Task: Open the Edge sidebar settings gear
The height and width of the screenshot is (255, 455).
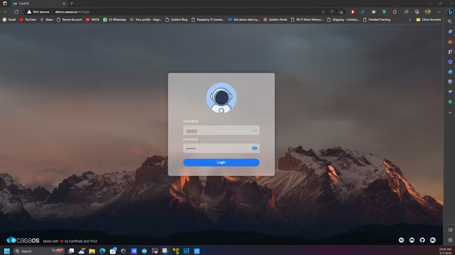Action: click(450, 240)
